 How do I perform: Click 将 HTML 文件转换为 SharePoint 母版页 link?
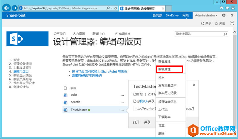coord(100,71)
